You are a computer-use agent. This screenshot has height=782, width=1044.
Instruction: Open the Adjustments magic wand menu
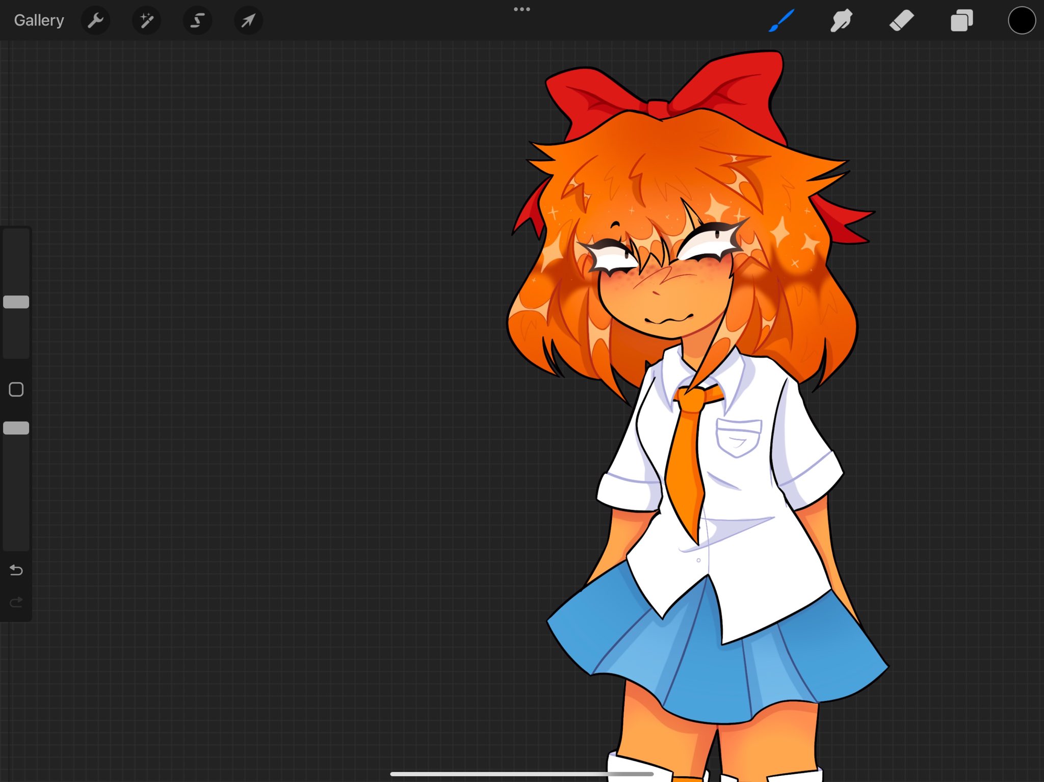click(146, 21)
